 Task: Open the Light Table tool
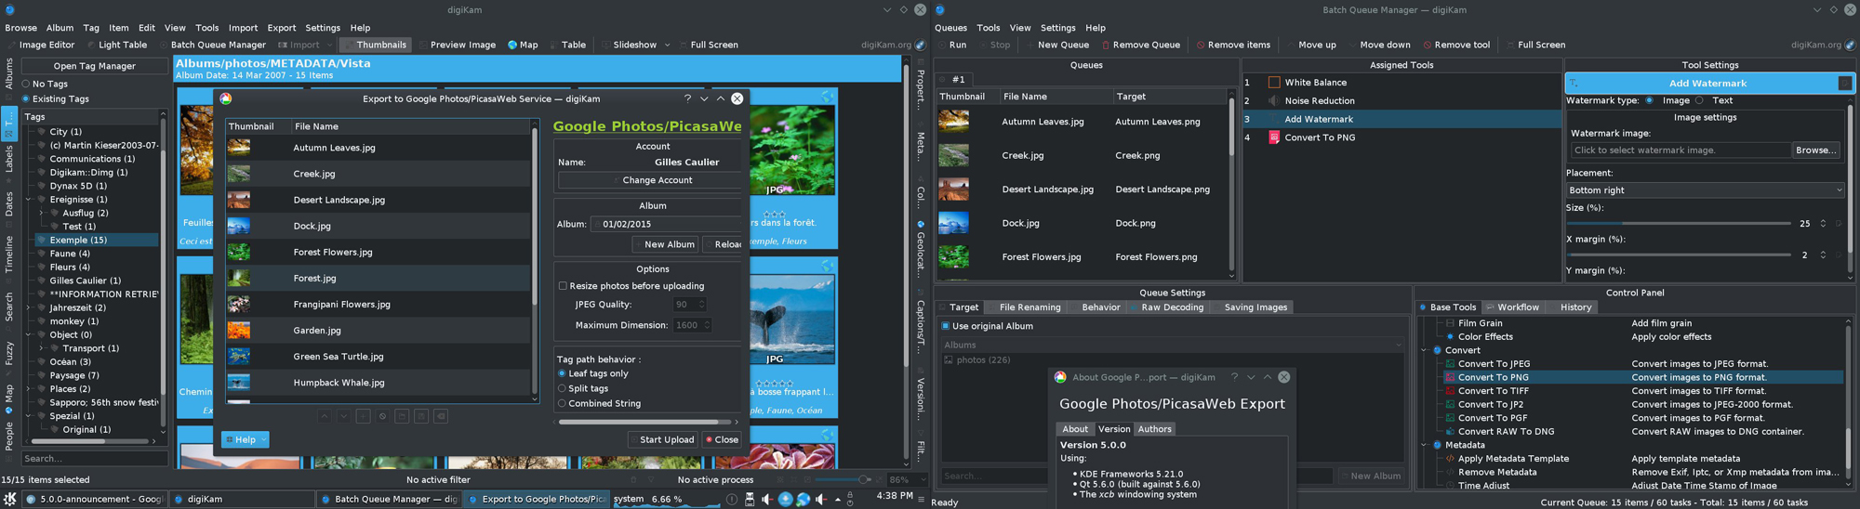coord(116,45)
